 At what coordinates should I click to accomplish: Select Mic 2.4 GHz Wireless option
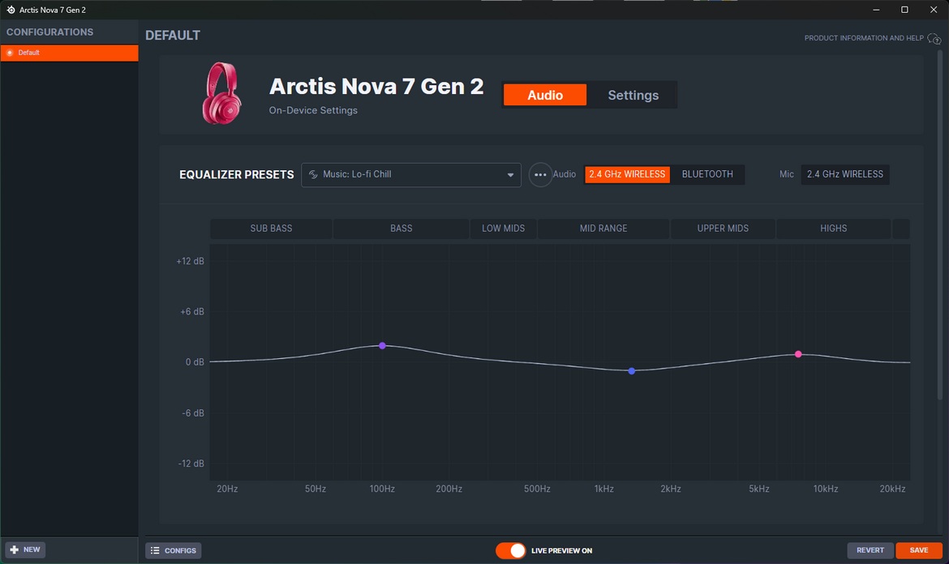pyautogui.click(x=844, y=174)
